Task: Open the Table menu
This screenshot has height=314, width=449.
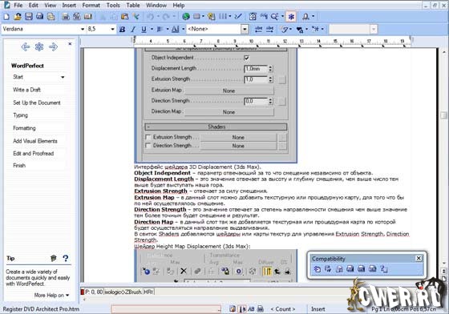Action: [133, 6]
